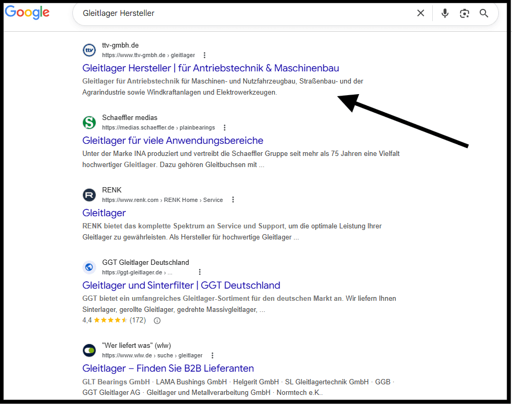
Task: Open 'Gleitlager für viele Anwendungsbereiche' result
Action: pos(173,141)
